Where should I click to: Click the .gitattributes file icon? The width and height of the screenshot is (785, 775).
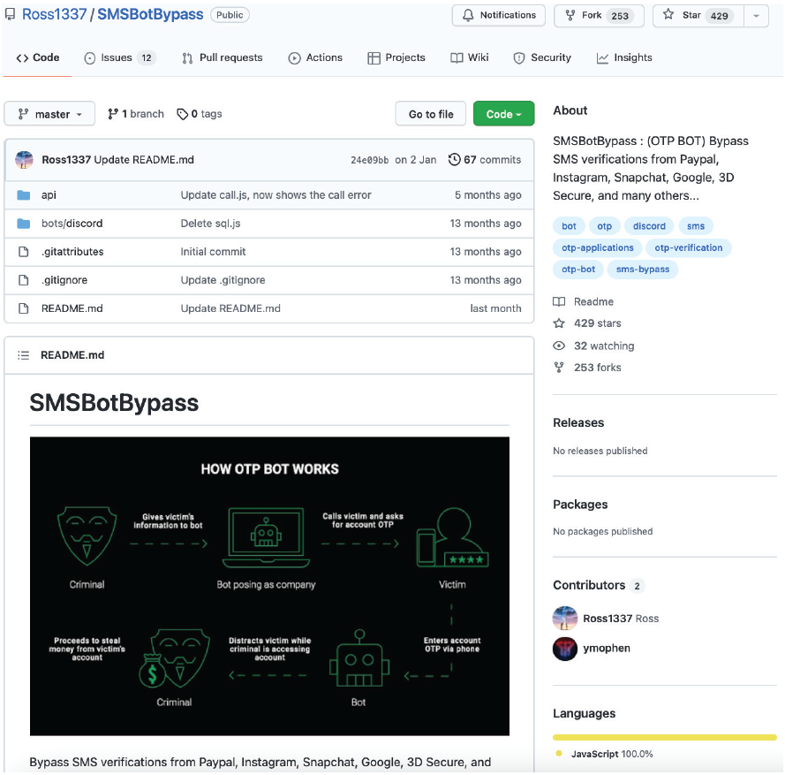(24, 252)
